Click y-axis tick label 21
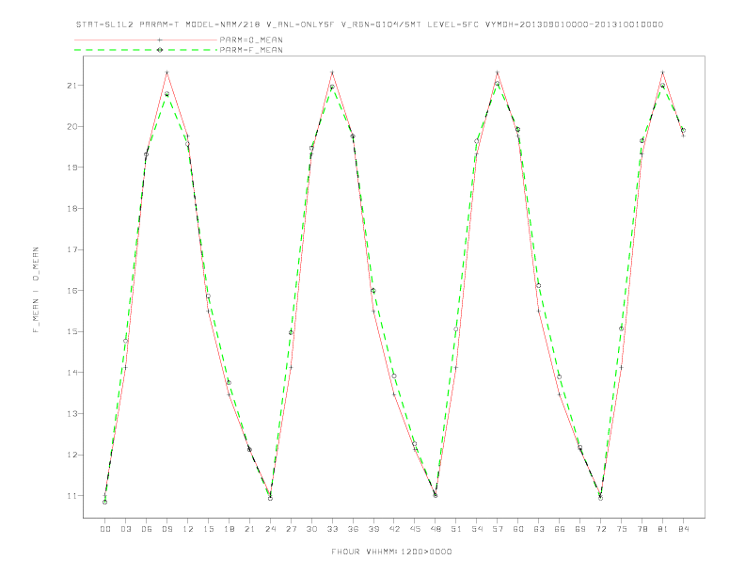 point(72,86)
